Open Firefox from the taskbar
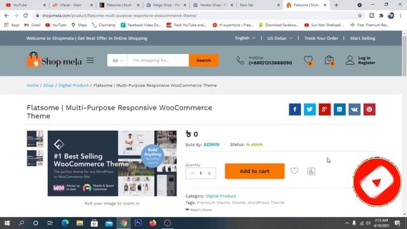The height and width of the screenshot is (229, 407). [153, 223]
